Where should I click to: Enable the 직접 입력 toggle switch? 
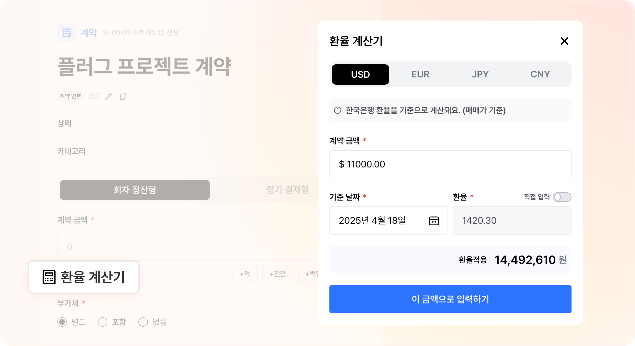(x=562, y=197)
